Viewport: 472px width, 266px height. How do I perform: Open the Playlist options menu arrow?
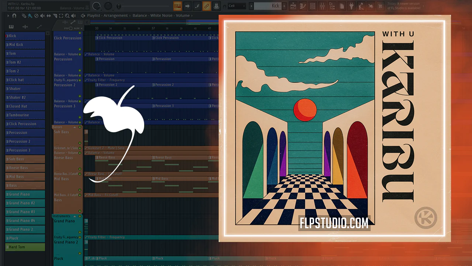coord(9,16)
